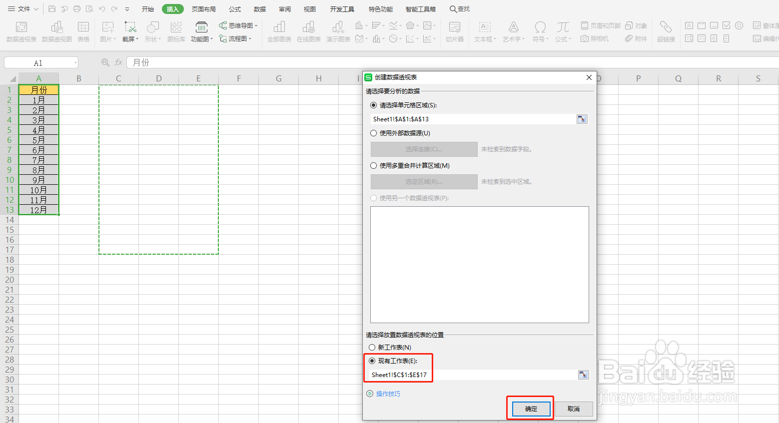Click the select-all corner of the sheet

tap(9, 78)
